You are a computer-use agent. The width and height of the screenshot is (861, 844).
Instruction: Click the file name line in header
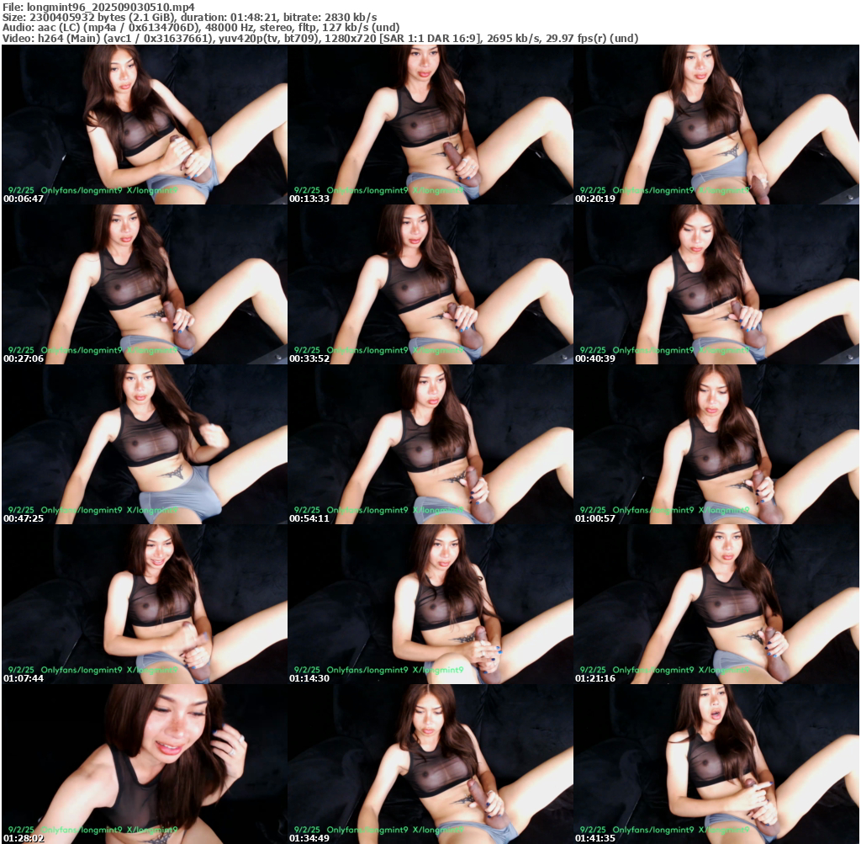point(98,7)
